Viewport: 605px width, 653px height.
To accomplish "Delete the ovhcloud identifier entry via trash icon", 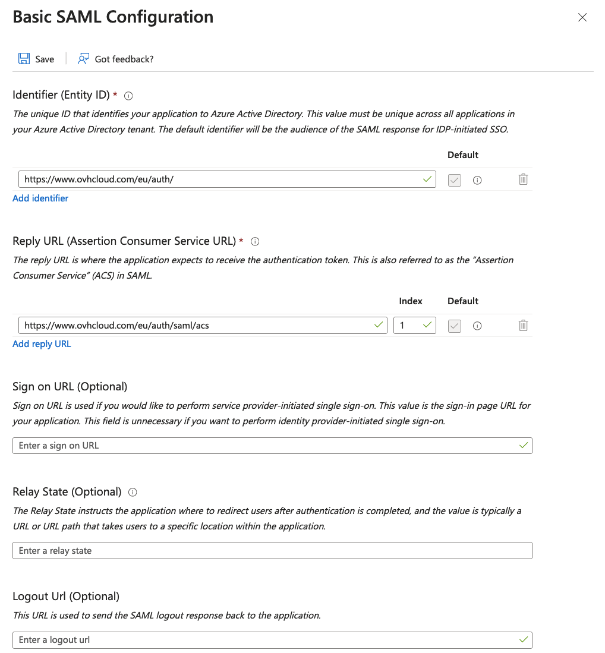I will click(x=523, y=179).
